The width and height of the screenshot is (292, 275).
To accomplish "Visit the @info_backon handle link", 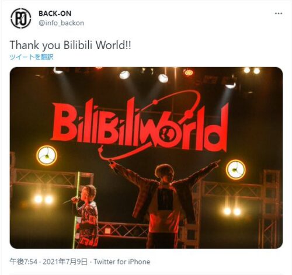I will tap(61, 23).
